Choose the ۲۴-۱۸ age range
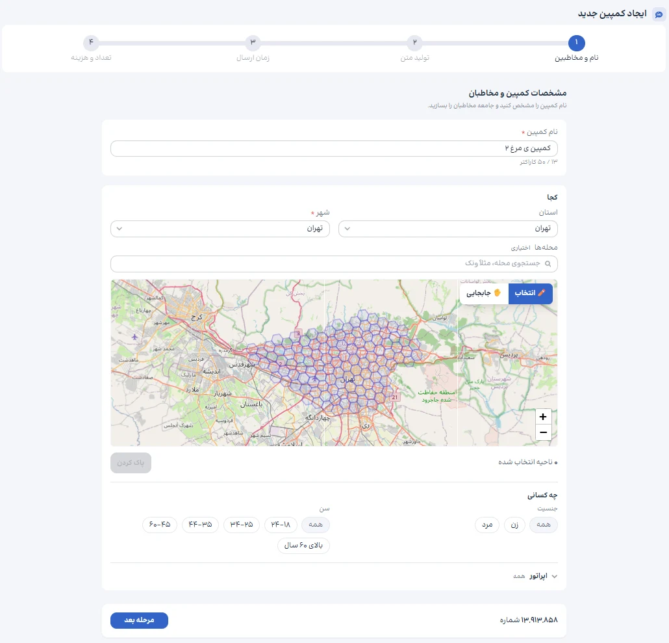Image resolution: width=669 pixels, height=643 pixels. click(281, 524)
